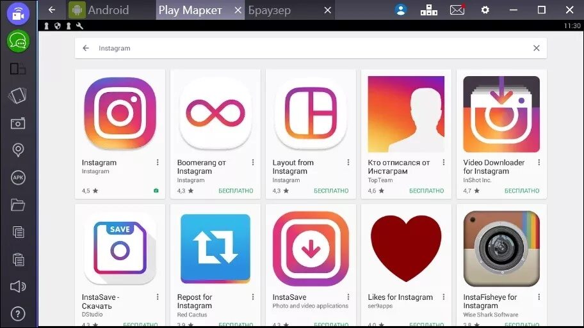Viewport: 584px width, 328px height.
Task: Go back with the top-left arrow
Action: (x=52, y=10)
